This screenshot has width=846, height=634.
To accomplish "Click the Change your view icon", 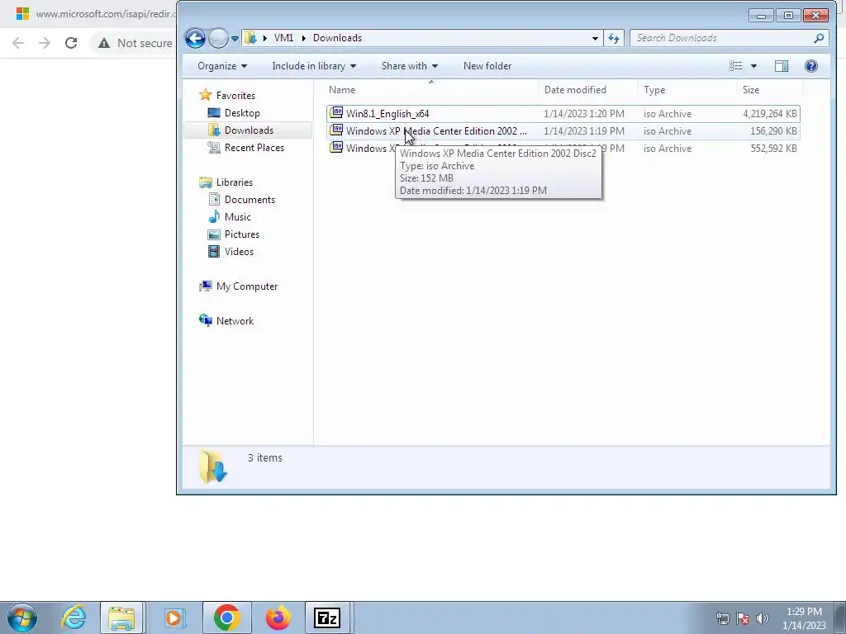I will coord(736,66).
